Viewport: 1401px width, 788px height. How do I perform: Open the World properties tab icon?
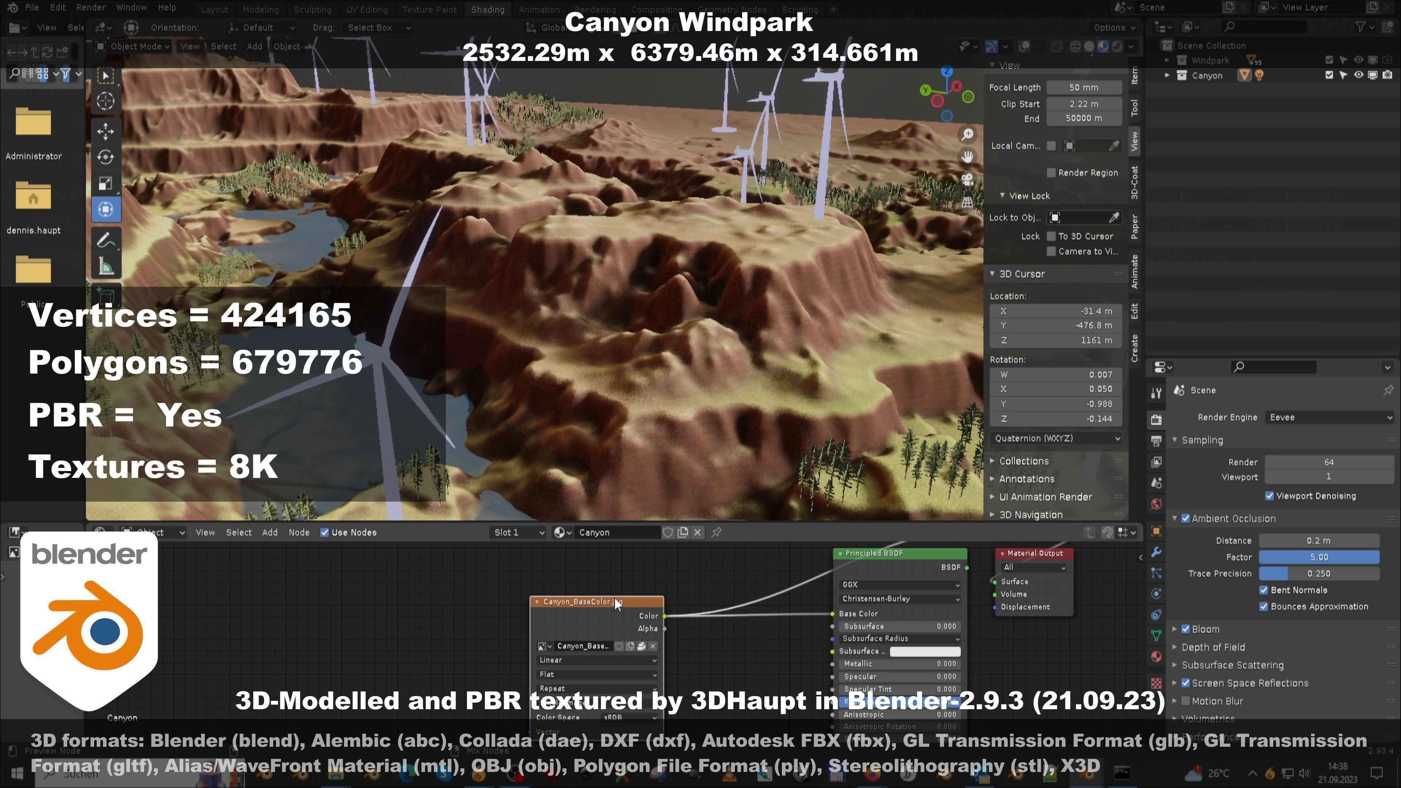click(x=1156, y=504)
